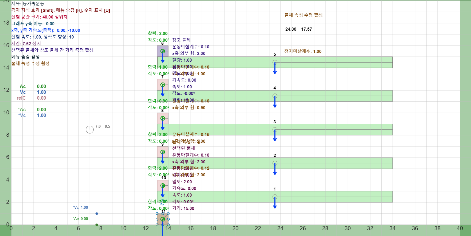471x236 pixels.
Task: Click the 7.0 value beside the clock
Action: click(x=98, y=126)
